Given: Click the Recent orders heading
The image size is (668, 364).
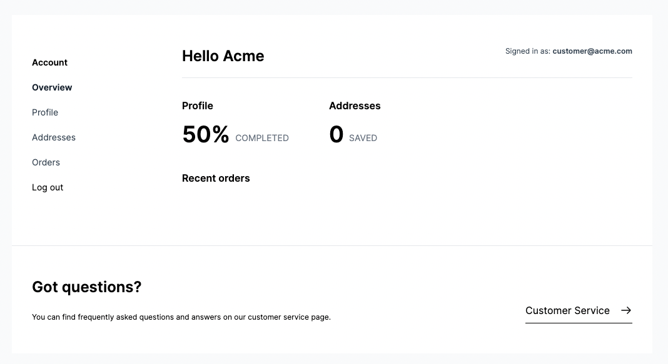Looking at the screenshot, I should pyautogui.click(x=216, y=178).
